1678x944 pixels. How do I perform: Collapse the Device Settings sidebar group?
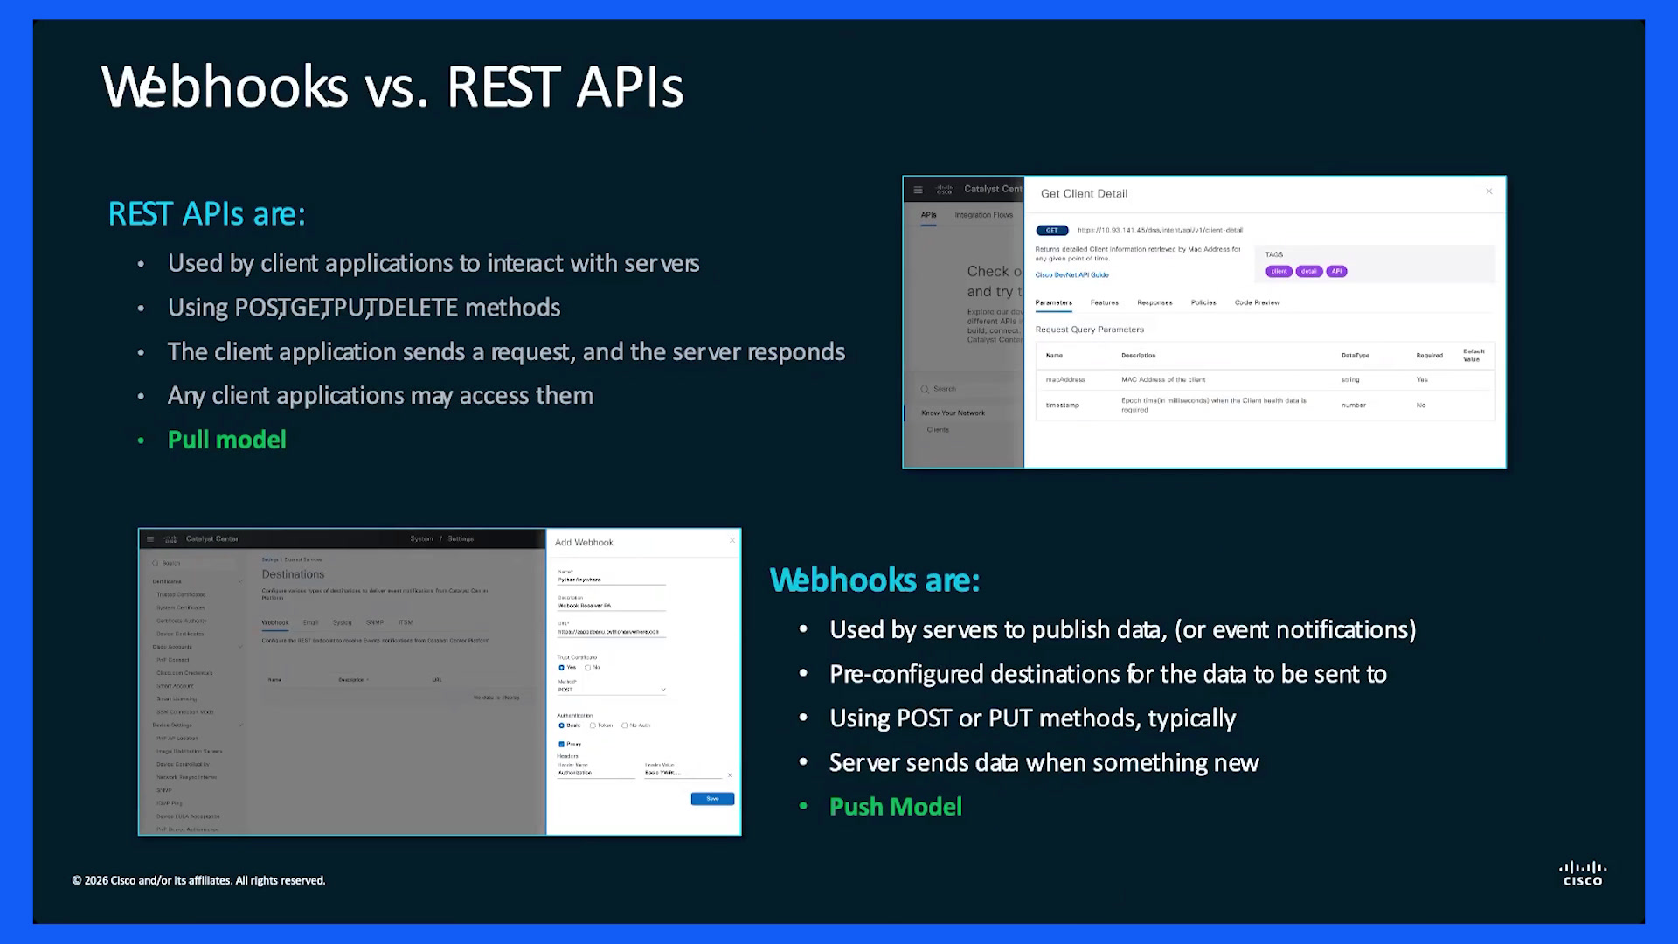[x=240, y=725]
